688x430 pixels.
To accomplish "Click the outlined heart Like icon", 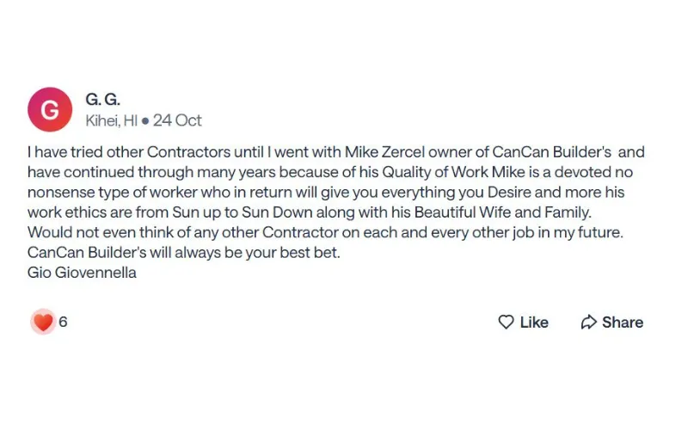I will [x=506, y=322].
